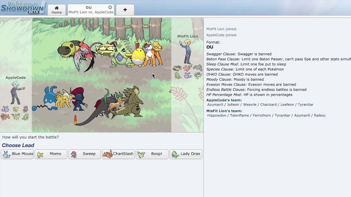Click the 'Swagger Clause:' rule line
This screenshot has height=197, width=351.
(239, 54)
